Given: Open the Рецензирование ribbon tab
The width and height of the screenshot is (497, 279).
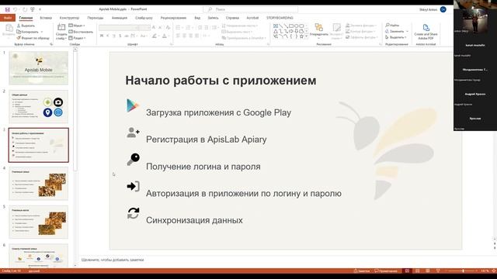Looking at the screenshot, I should click(173, 18).
